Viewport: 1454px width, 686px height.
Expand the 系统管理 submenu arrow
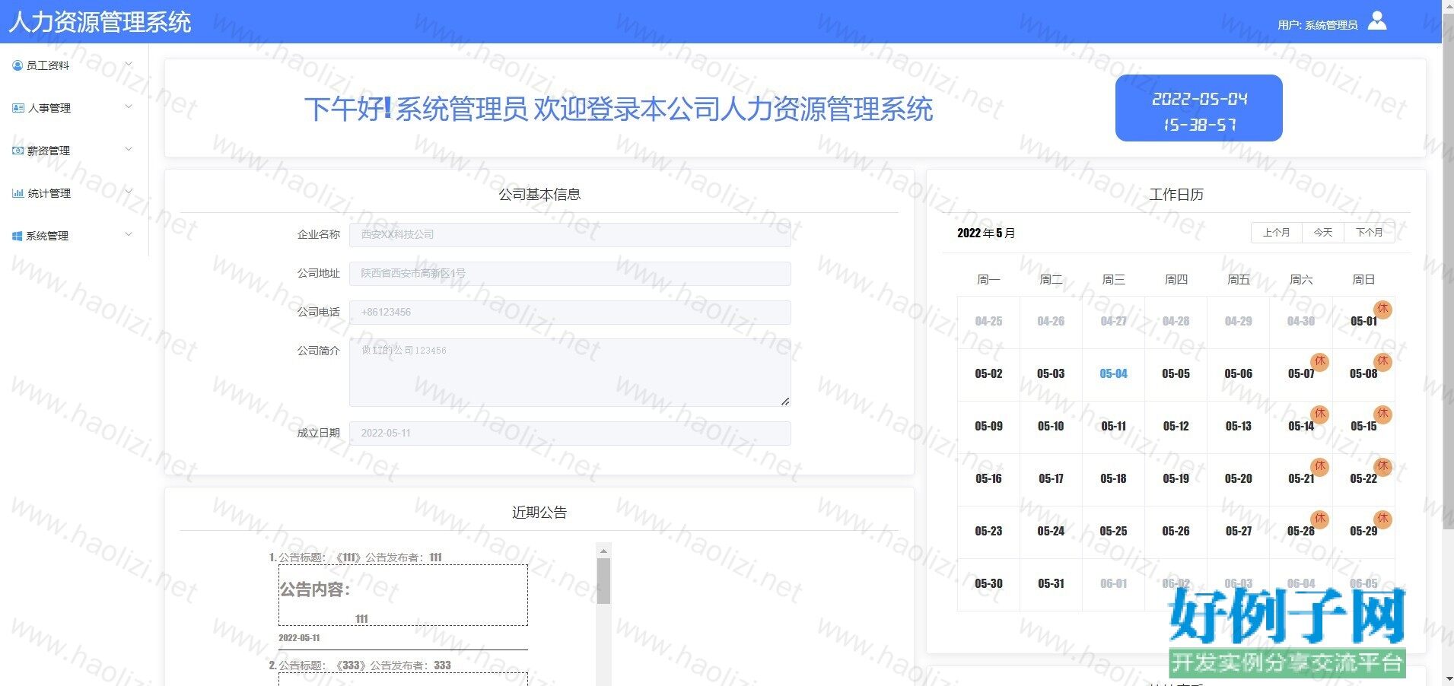128,235
